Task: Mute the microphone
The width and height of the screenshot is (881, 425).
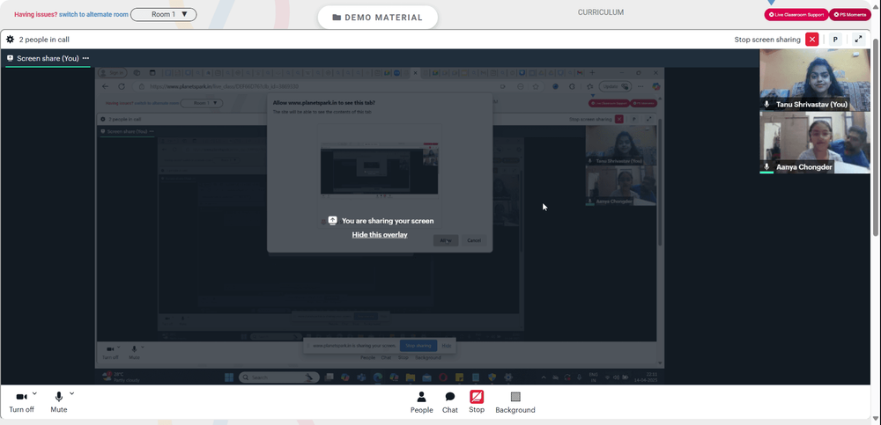Action: click(x=58, y=401)
